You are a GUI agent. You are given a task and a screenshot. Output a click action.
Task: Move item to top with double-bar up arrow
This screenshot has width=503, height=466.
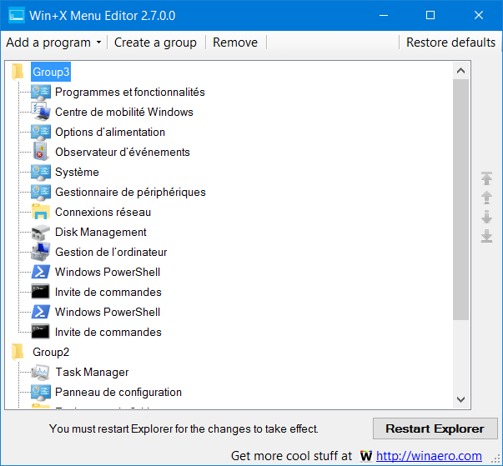[486, 178]
